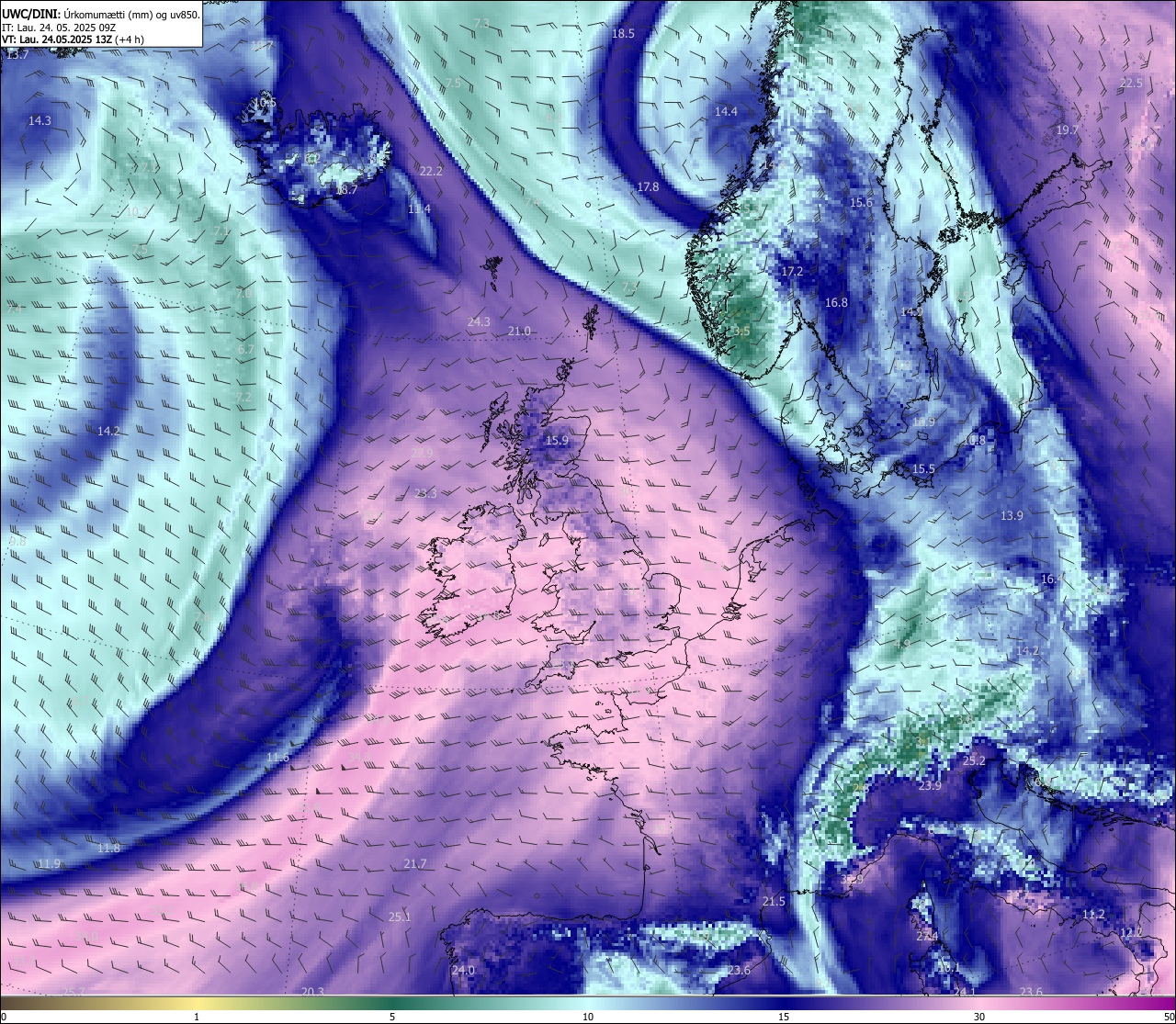This screenshot has width=1176, height=1024.
Task: Select the 21.5 value over southern France
Action: (774, 901)
